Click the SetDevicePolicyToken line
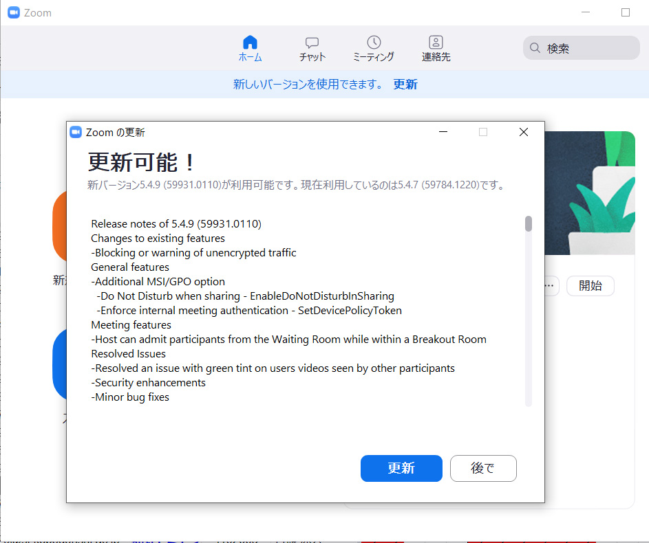649x543 pixels. pyautogui.click(x=248, y=311)
